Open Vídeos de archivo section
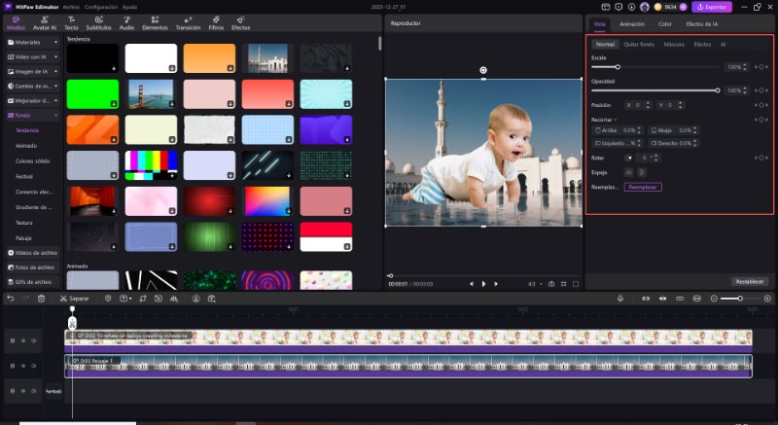The width and height of the screenshot is (778, 425). 33,253
